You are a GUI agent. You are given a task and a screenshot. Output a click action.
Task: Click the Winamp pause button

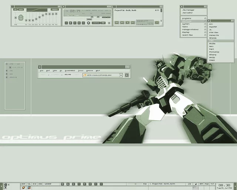[x=75, y=23]
